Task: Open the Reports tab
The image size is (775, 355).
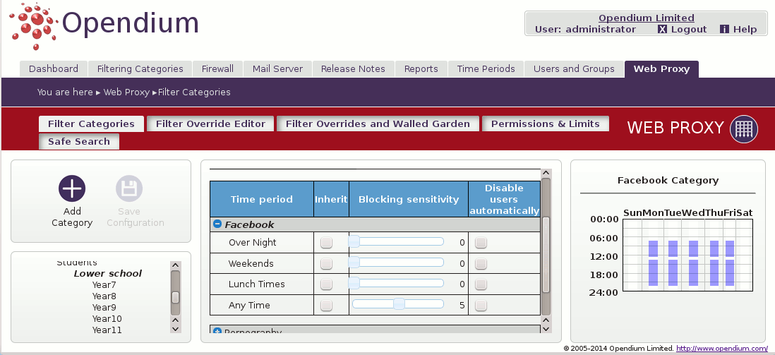Action: click(x=421, y=68)
